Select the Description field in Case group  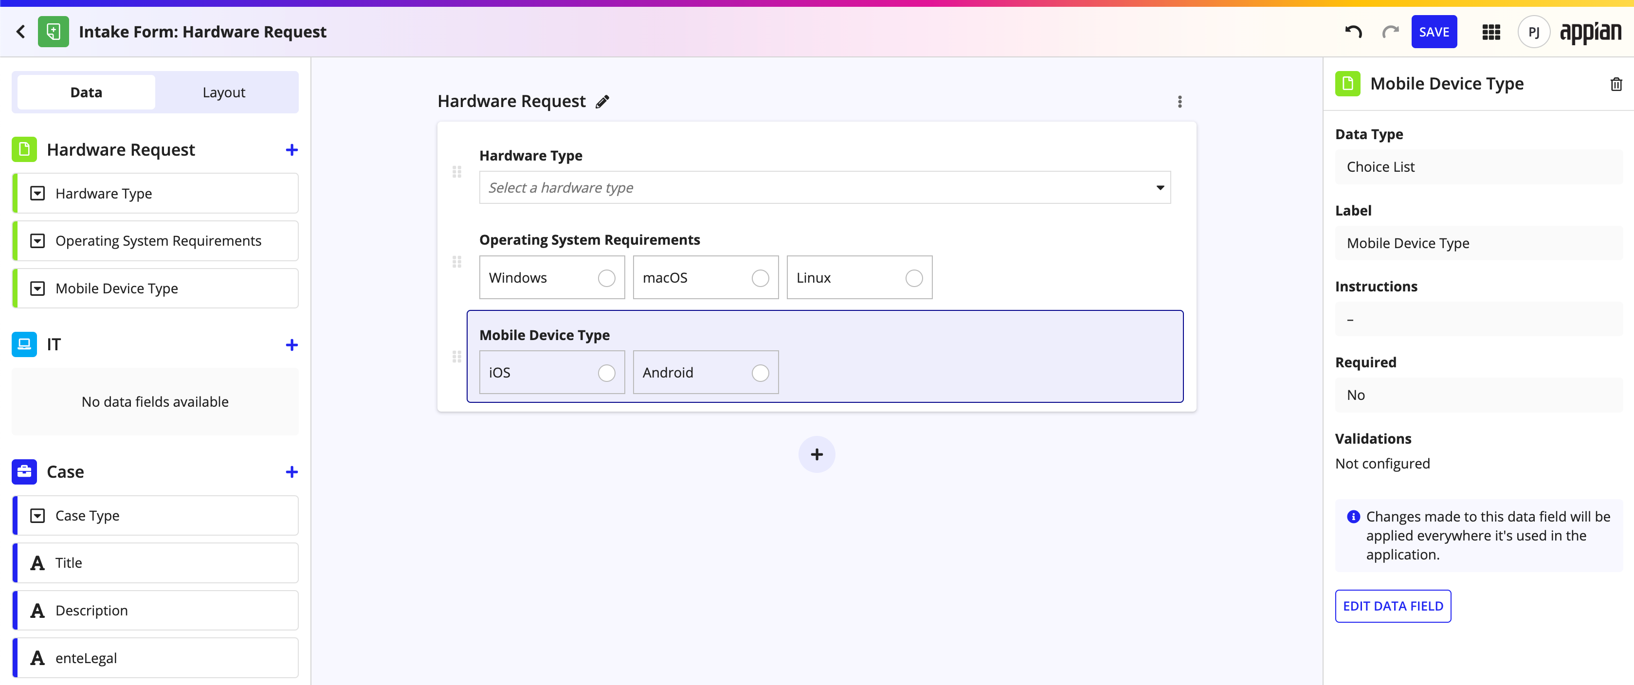coord(155,611)
